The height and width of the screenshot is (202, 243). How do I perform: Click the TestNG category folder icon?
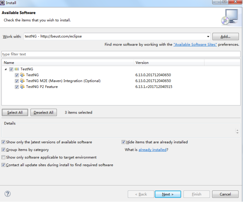pos(17,69)
